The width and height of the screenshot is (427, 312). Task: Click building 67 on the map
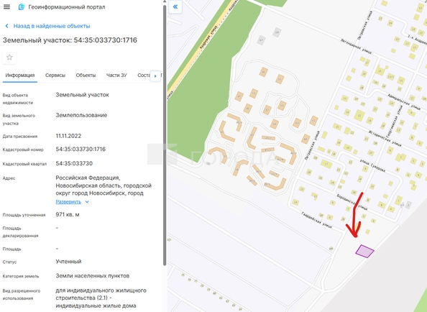pyautogui.click(x=261, y=40)
